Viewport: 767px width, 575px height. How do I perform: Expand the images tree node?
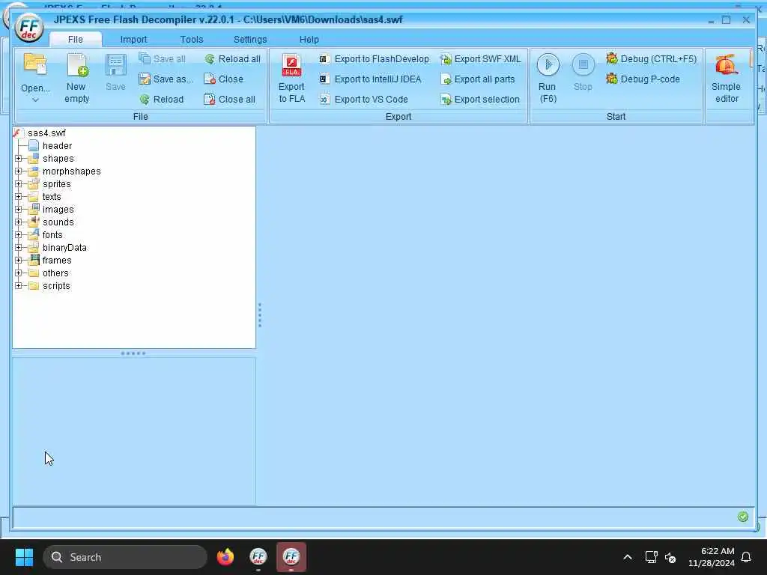[x=19, y=210]
